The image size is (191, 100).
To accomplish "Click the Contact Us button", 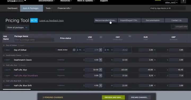I will click(176, 21).
